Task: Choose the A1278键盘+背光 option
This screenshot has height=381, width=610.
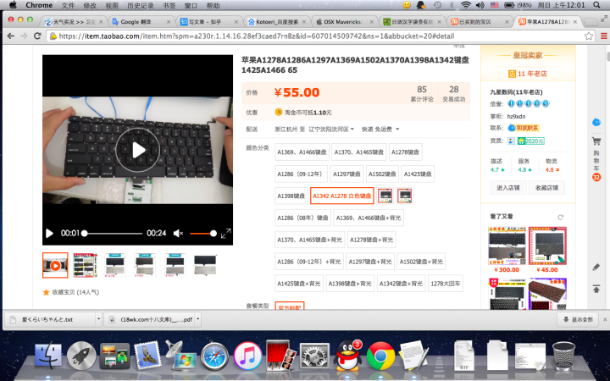Action: 372,240
